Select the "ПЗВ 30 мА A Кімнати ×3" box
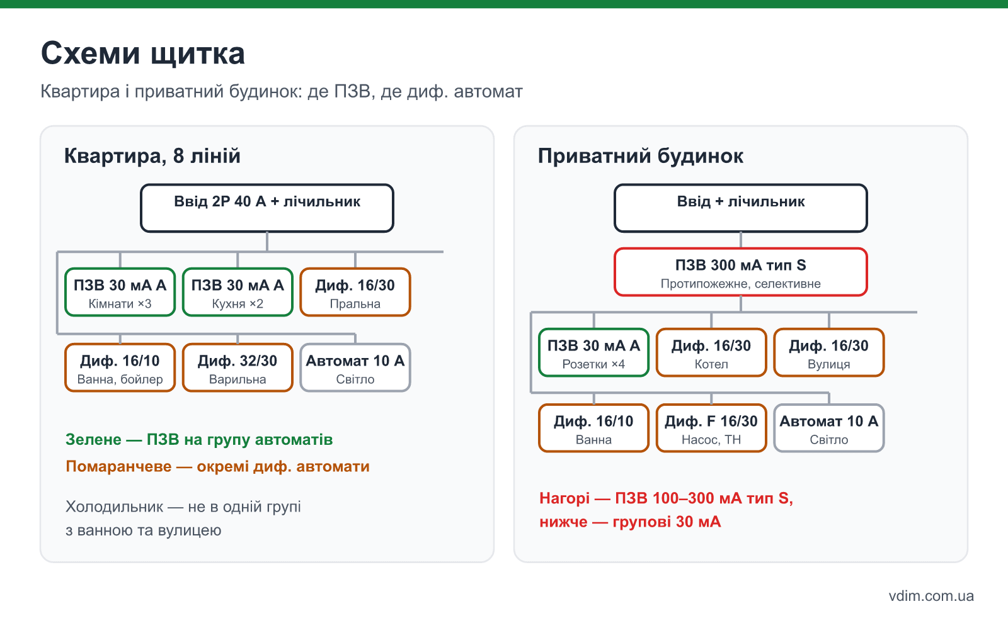The image size is (1008, 621). [120, 293]
